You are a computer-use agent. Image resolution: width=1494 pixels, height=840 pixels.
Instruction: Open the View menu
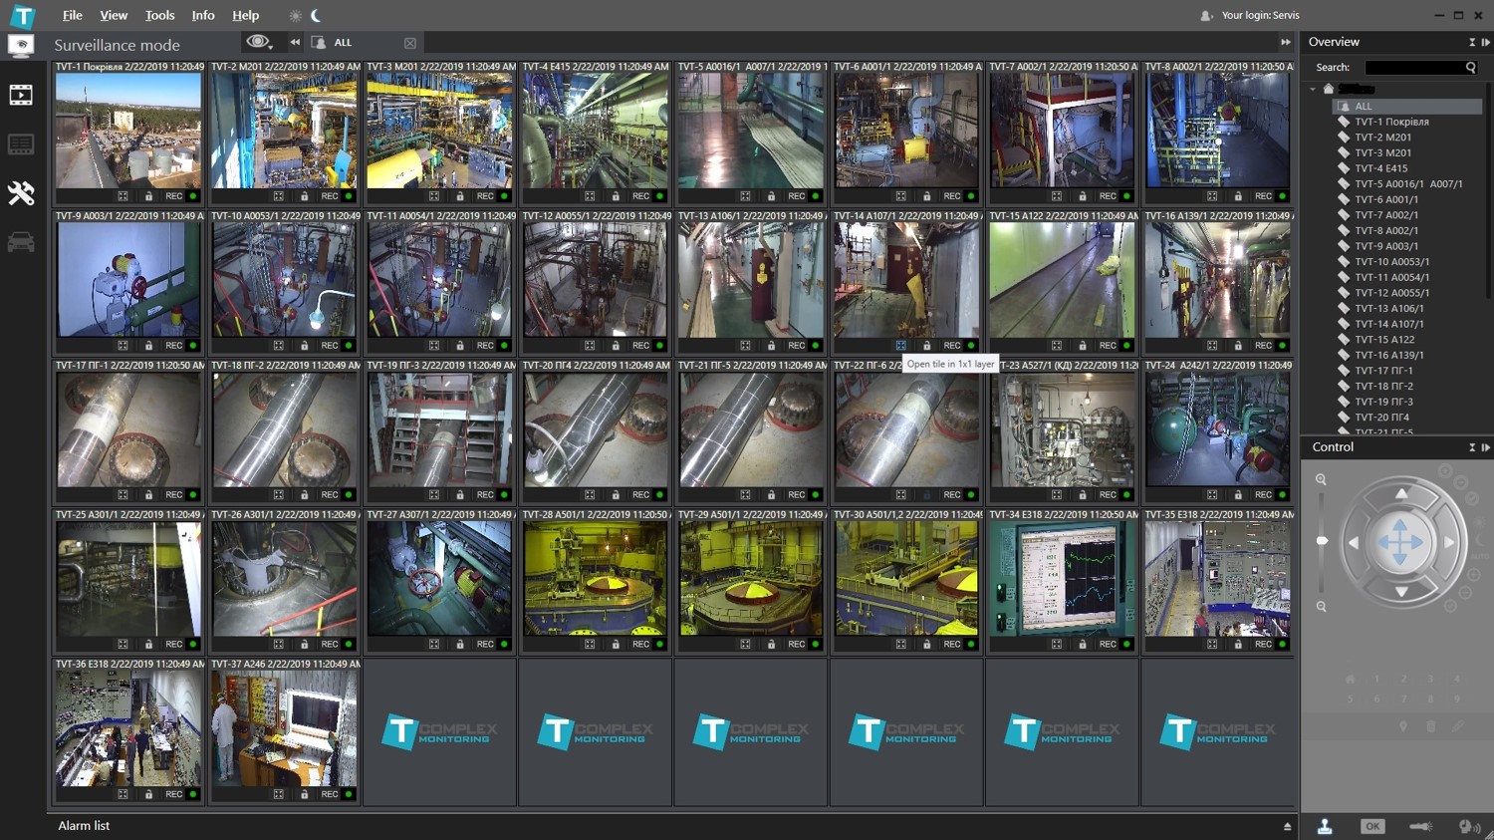pyautogui.click(x=114, y=16)
